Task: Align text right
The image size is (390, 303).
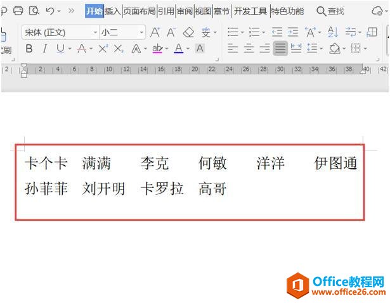Action: point(264,48)
